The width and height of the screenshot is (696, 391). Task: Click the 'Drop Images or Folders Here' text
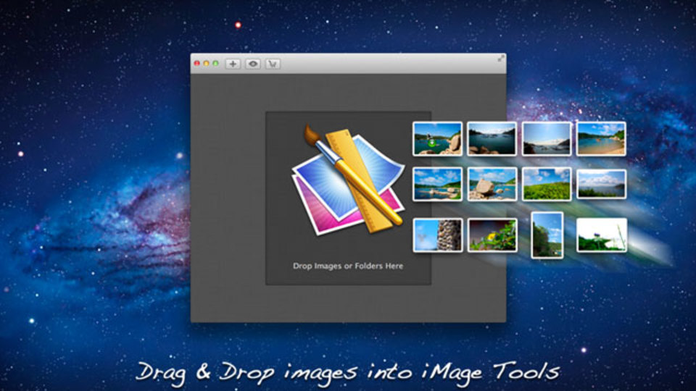[x=348, y=266]
